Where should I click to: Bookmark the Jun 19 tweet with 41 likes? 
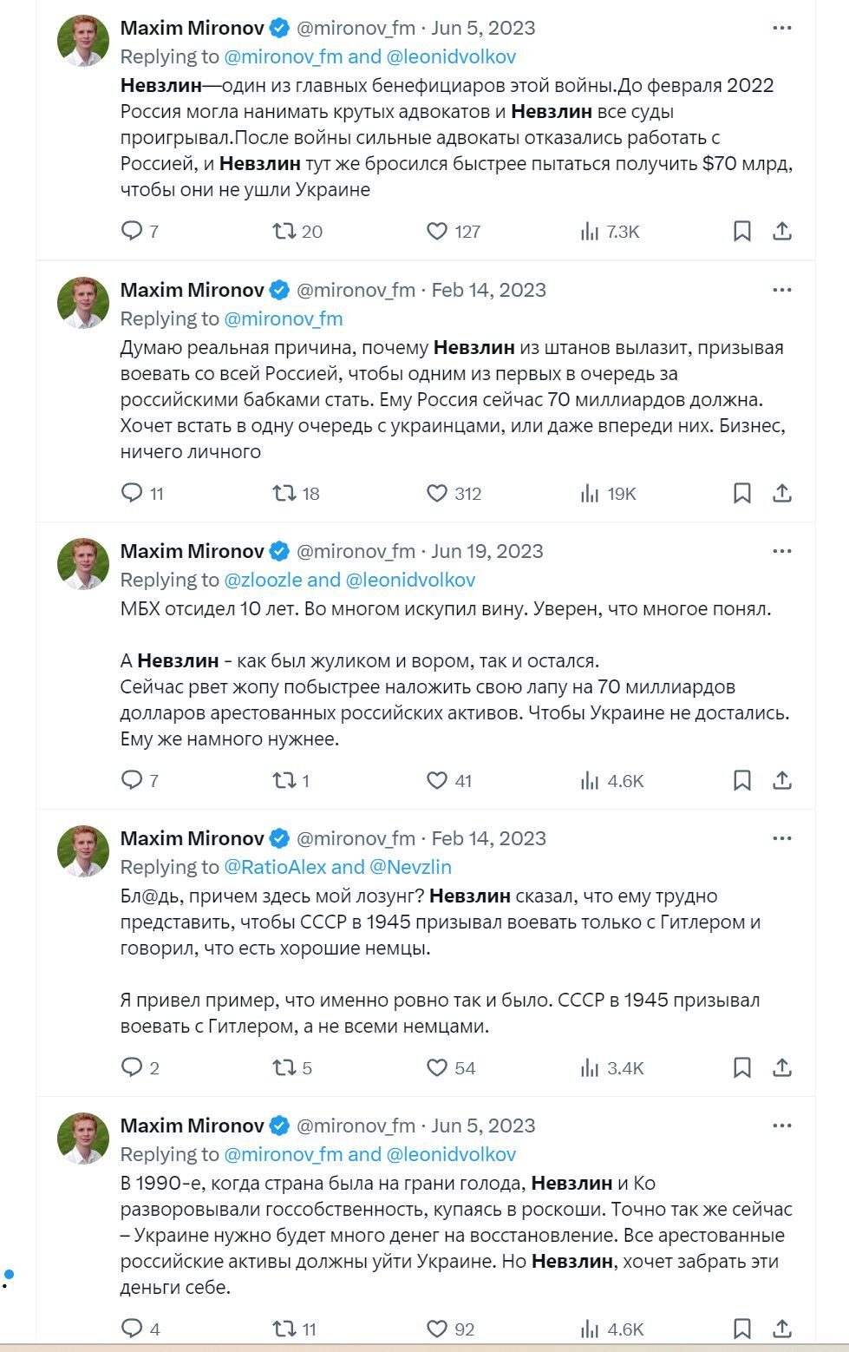[x=742, y=780]
